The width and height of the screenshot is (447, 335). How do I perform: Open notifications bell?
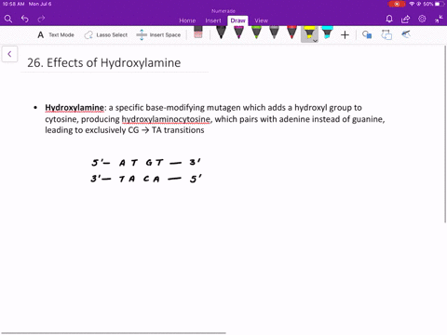(389, 20)
